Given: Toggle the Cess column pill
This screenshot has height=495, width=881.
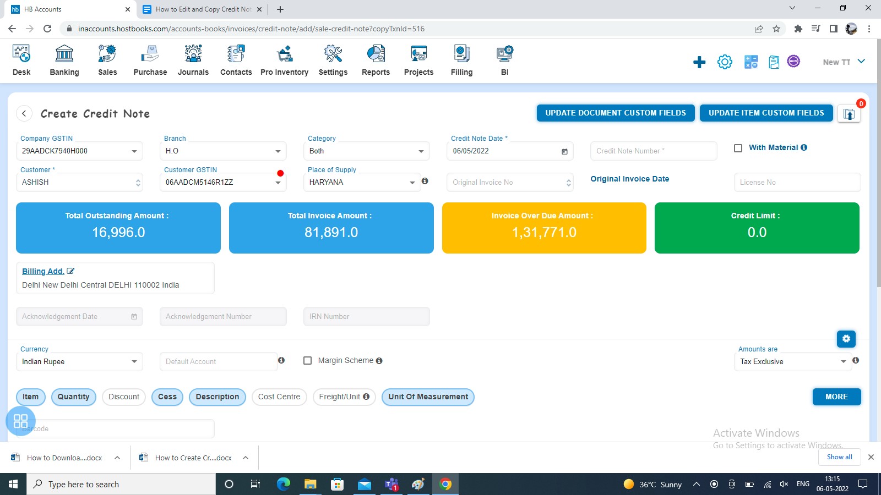Looking at the screenshot, I should pyautogui.click(x=167, y=397).
